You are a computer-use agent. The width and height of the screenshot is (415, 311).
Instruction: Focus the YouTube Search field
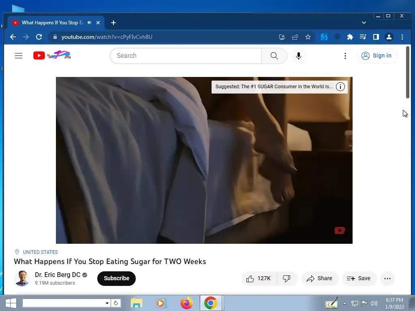tap(186, 56)
